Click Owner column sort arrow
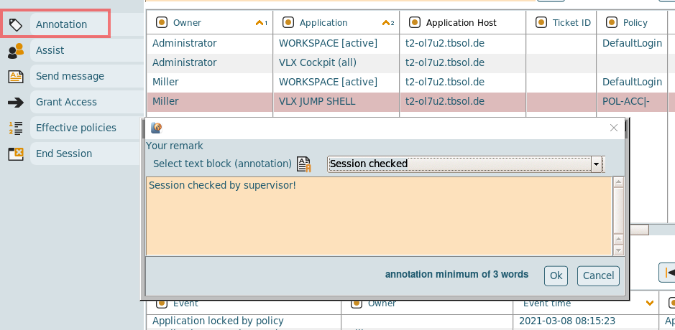The height and width of the screenshot is (330, 675). 260,23
